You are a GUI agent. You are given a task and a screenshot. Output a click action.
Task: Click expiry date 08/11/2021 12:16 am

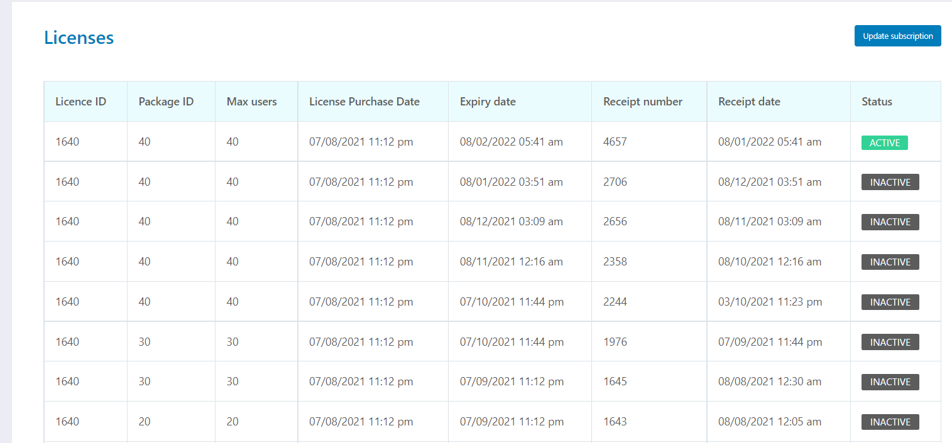511,262
